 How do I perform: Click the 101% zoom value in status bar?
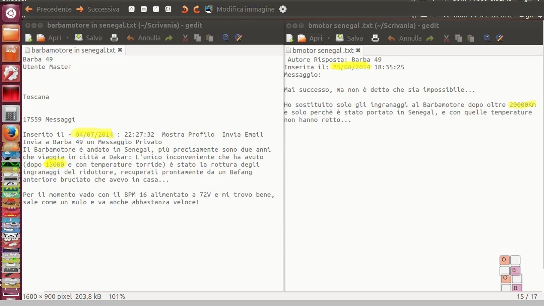(117, 296)
